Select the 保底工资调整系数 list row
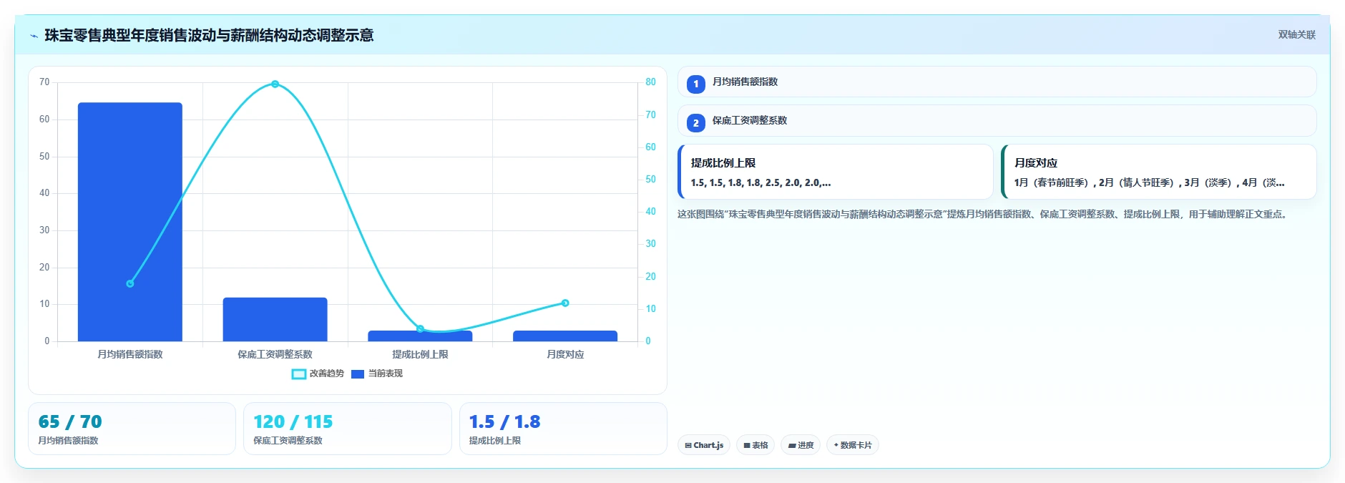The image size is (1345, 483). click(x=997, y=120)
